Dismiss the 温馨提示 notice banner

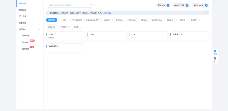(206, 13)
